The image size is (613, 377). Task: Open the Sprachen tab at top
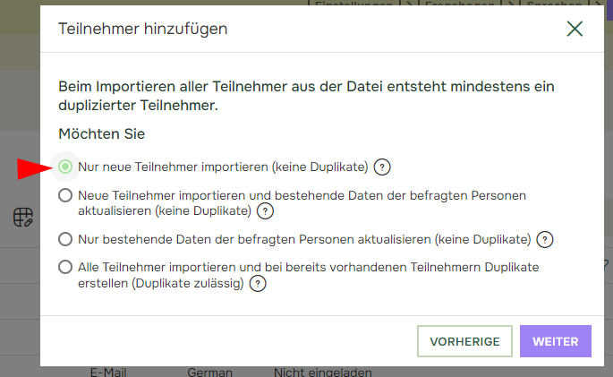pos(554,3)
